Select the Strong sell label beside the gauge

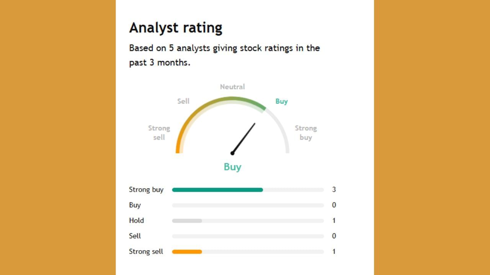159,133
